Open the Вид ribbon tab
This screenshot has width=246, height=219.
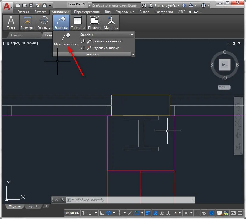(108, 12)
